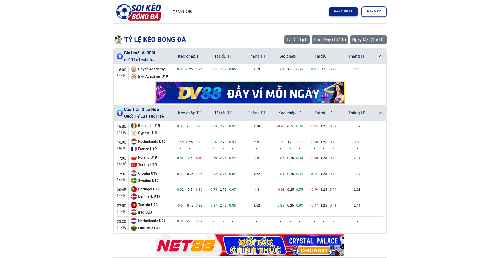Collapse the first league section chevron
This screenshot has height=258, width=500.
[x=380, y=56]
